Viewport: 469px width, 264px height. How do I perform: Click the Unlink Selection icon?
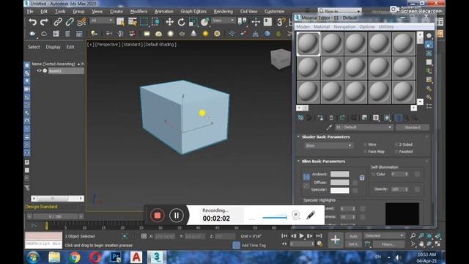(70, 22)
